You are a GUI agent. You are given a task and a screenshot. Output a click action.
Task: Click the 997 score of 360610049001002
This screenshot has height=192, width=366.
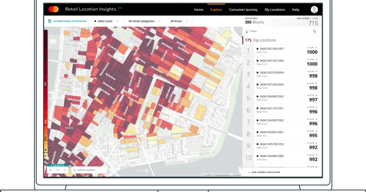click(313, 100)
